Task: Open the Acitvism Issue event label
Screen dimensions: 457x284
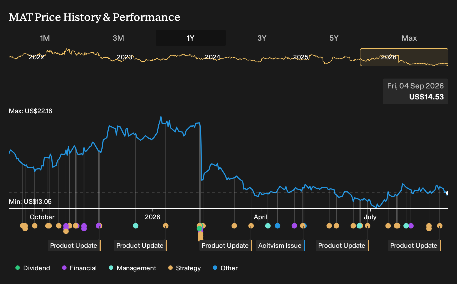Action: pos(280,246)
